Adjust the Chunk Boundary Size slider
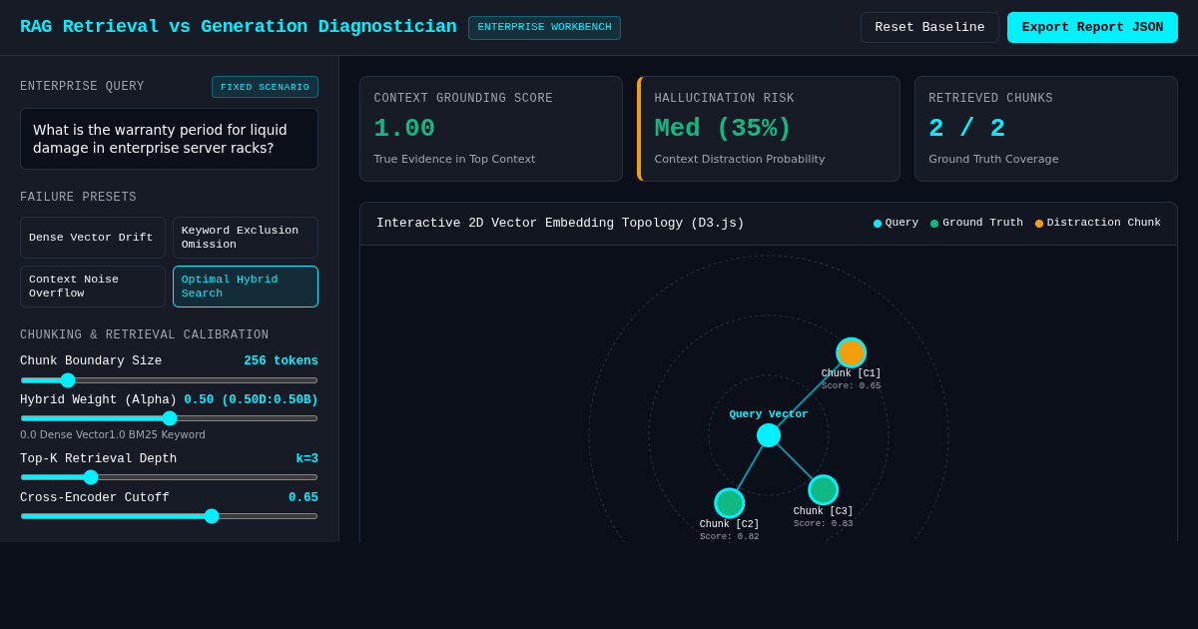Screen dimensions: 1198x629 [169, 380]
